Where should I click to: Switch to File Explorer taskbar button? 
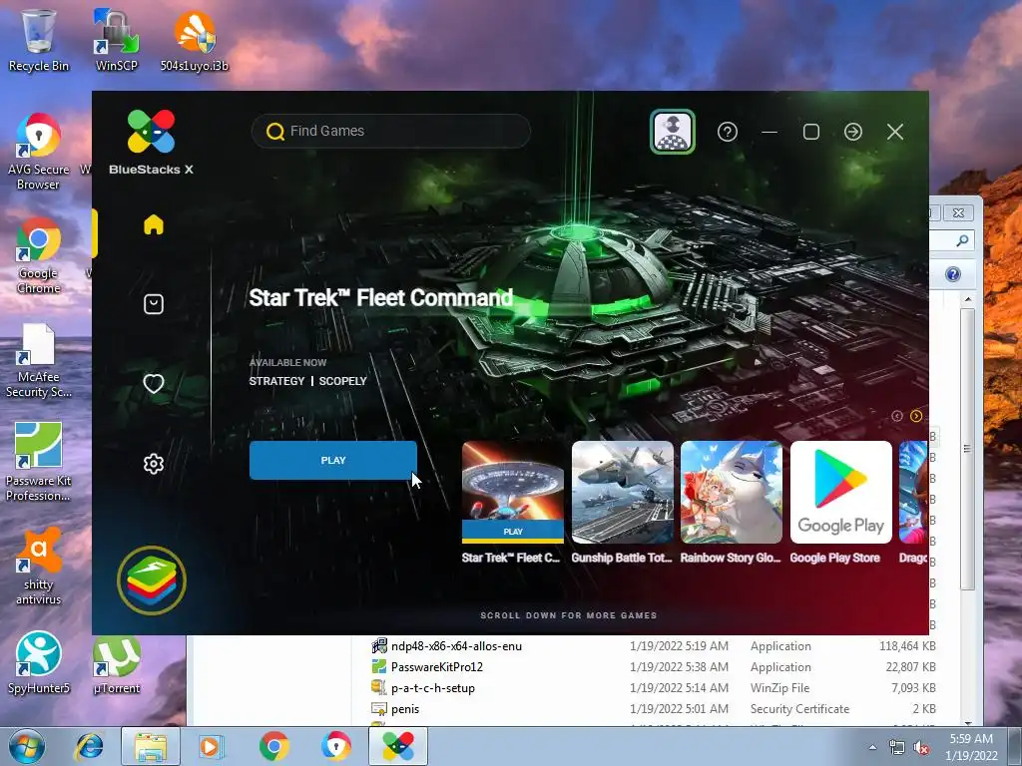pyautogui.click(x=151, y=746)
